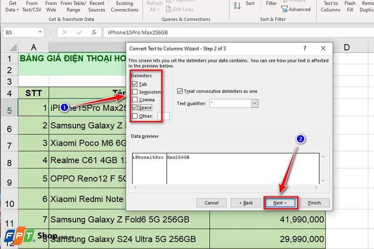This screenshot has width=374, height=249.
Task: Run Flash Fill
Action: pyautogui.click(x=350, y=7)
